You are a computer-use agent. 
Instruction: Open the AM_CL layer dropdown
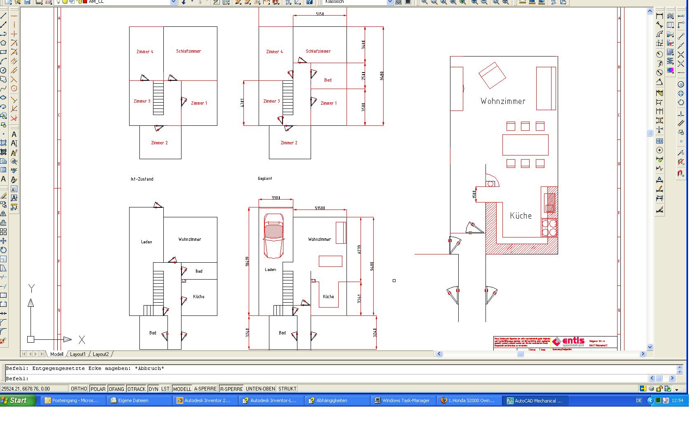click(173, 2)
